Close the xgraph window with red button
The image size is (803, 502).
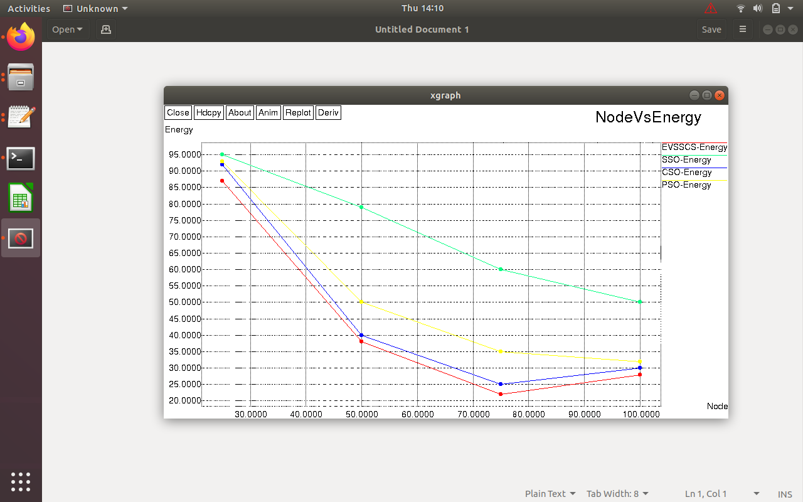(x=720, y=95)
